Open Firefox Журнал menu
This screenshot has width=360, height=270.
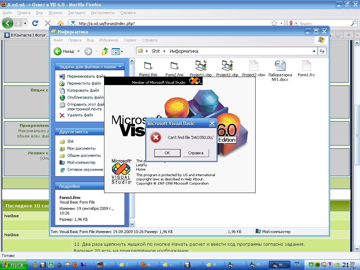click(x=55, y=13)
